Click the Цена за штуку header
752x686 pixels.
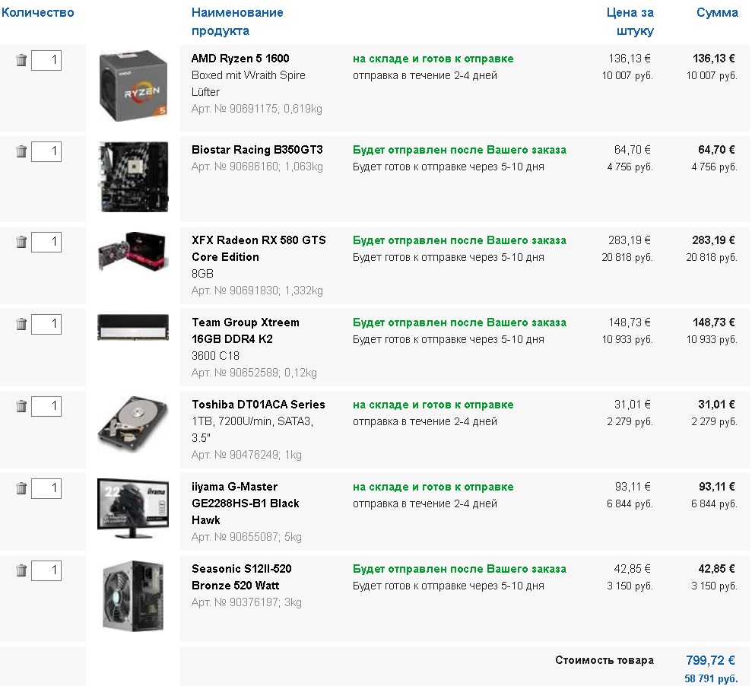tap(630, 21)
